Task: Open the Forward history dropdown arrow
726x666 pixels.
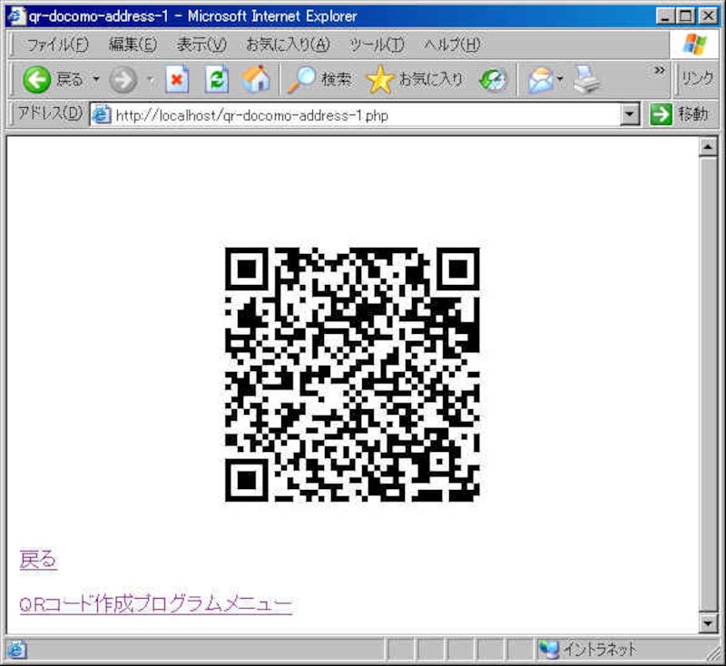Action: pos(151,80)
